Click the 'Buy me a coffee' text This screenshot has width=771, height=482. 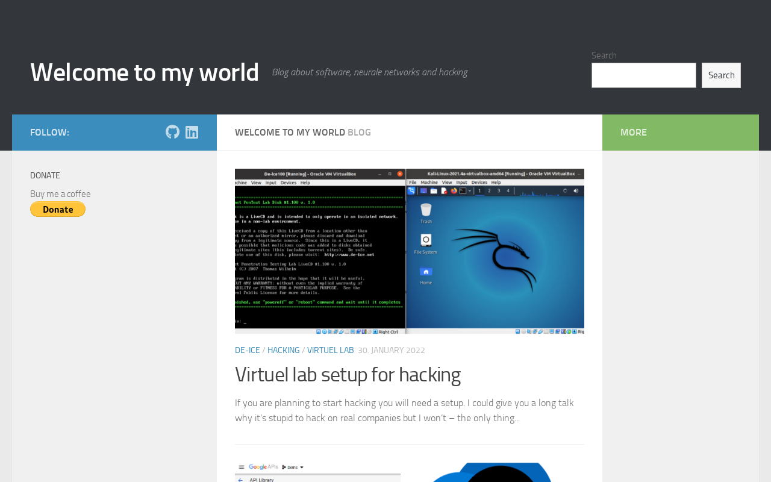click(60, 194)
